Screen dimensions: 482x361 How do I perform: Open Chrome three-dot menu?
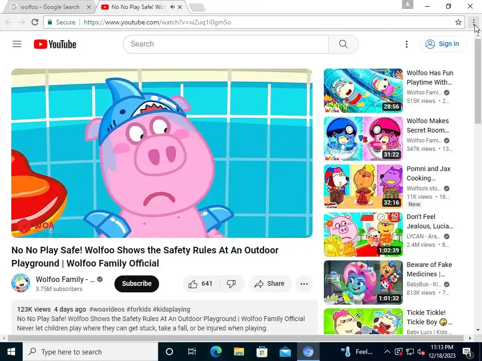click(x=474, y=22)
